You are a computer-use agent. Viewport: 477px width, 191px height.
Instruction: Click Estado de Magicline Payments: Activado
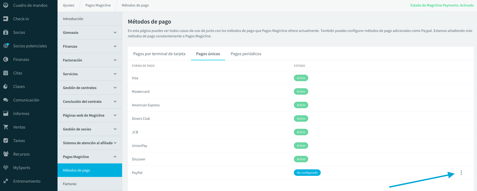(x=442, y=5)
